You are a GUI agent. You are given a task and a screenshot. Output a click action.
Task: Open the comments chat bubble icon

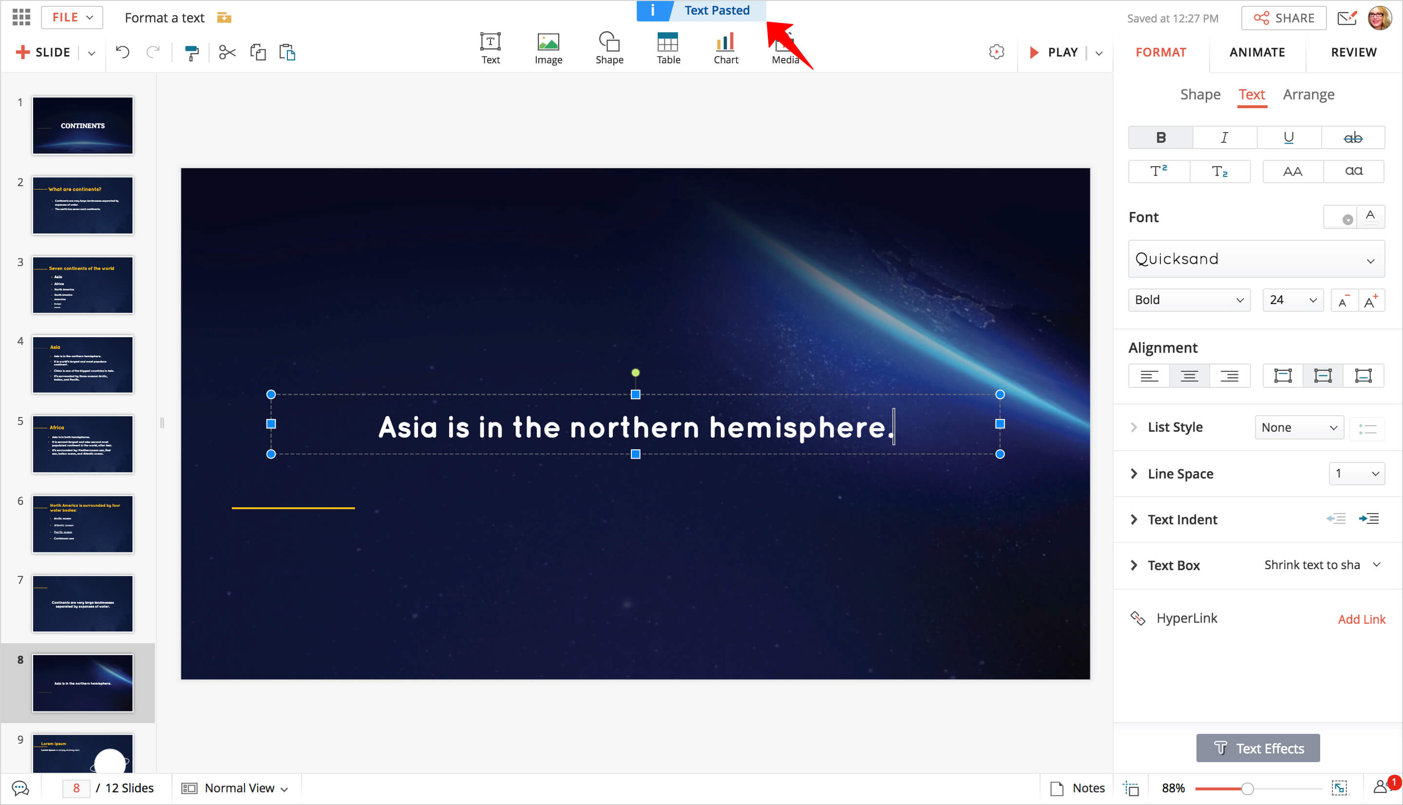click(x=20, y=788)
